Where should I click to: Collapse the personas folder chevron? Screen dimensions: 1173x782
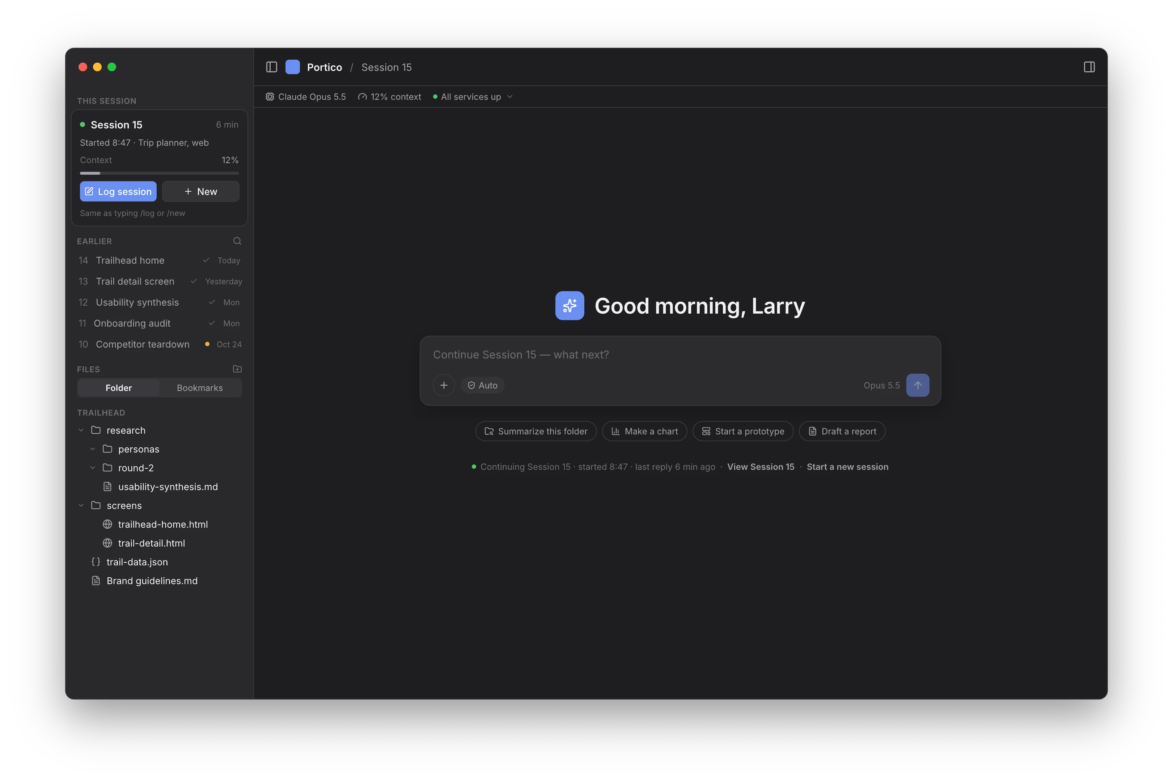(93, 449)
